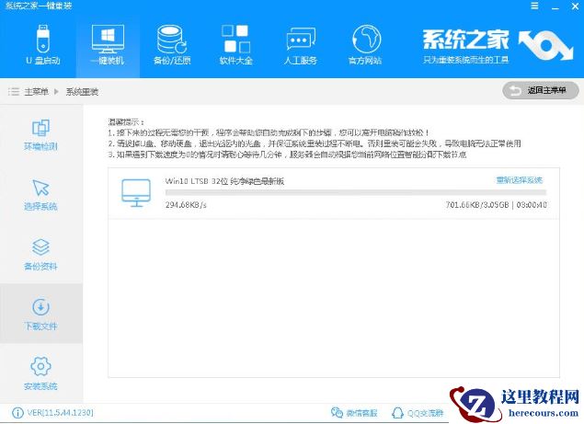Click the U盘启动 tab label
The image size is (584, 424).
(x=43, y=61)
